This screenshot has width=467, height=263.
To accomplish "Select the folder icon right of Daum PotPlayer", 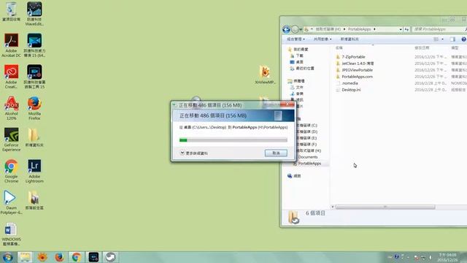I will pos(34,200).
